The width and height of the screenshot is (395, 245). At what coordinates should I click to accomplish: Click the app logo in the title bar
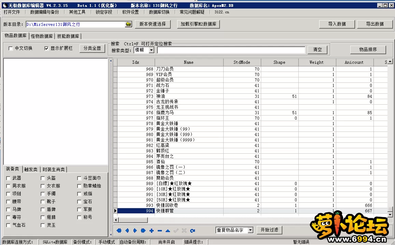tap(4, 5)
